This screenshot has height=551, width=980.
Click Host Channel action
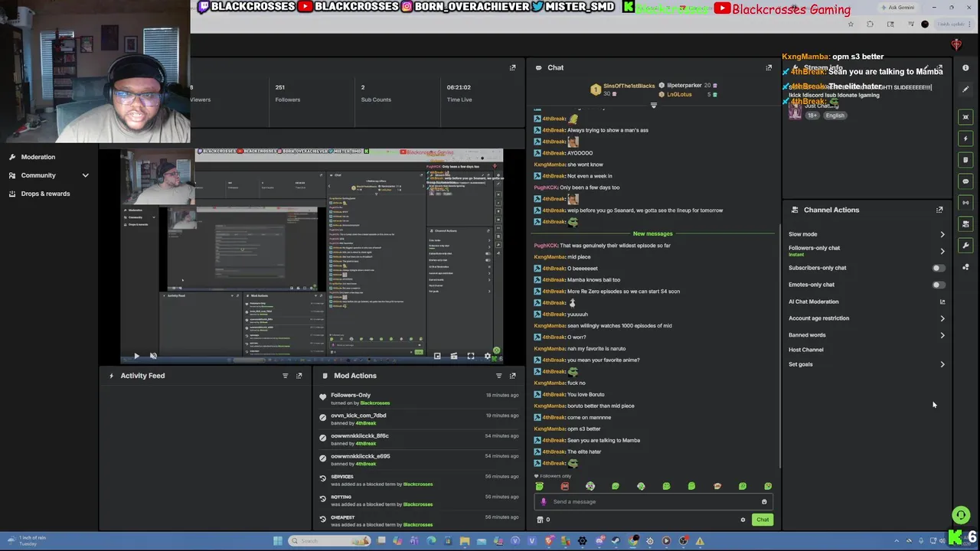click(806, 350)
